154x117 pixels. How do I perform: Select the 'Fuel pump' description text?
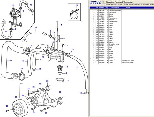pos(112,59)
